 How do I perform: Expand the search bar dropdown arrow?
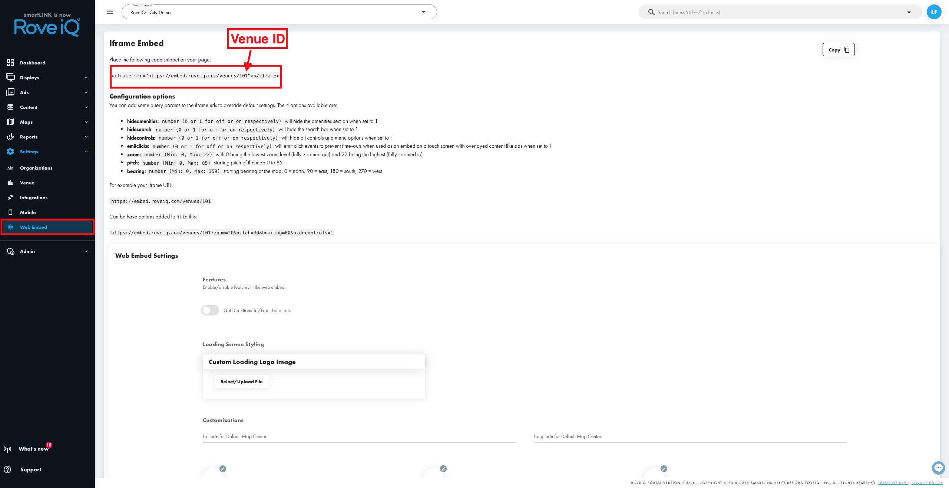pos(909,12)
